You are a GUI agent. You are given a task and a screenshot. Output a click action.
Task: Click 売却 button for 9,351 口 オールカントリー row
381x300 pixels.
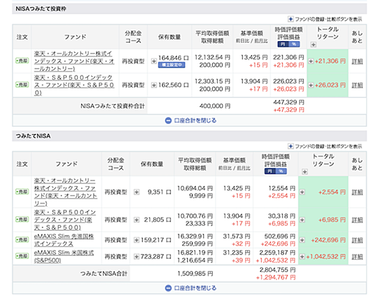click(x=22, y=192)
